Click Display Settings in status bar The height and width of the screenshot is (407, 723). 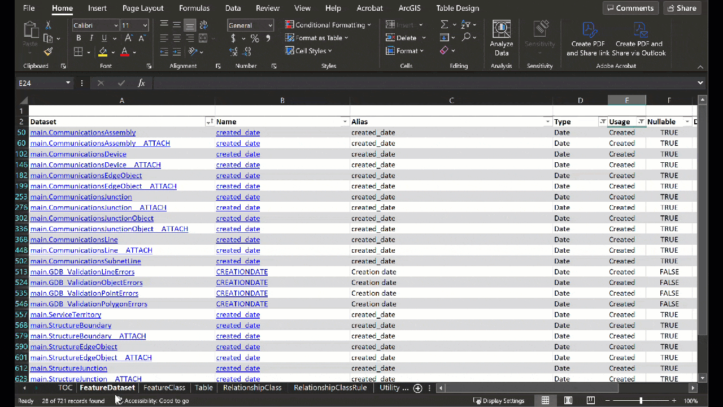click(499, 401)
